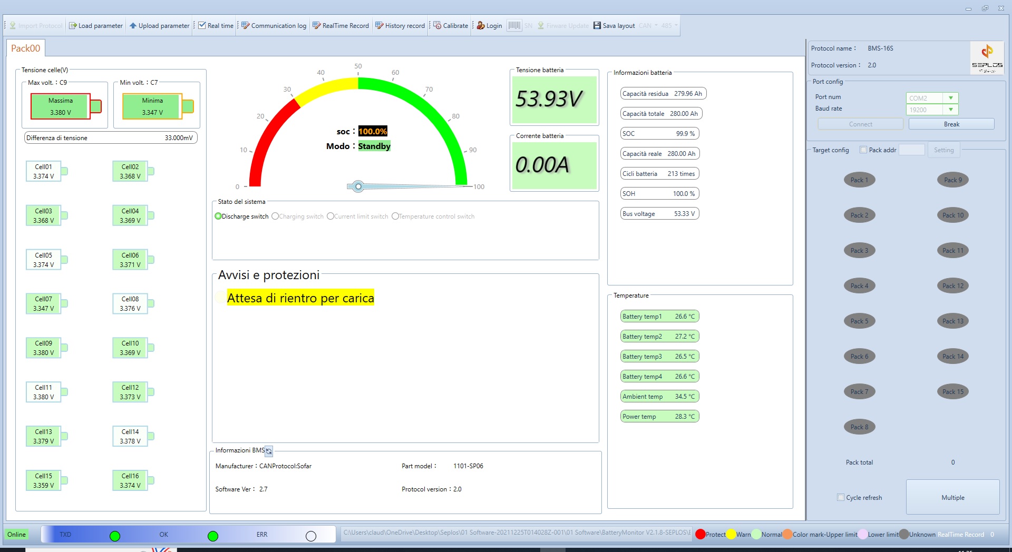
Task: Enable the Pack addr checkbox
Action: click(x=863, y=150)
